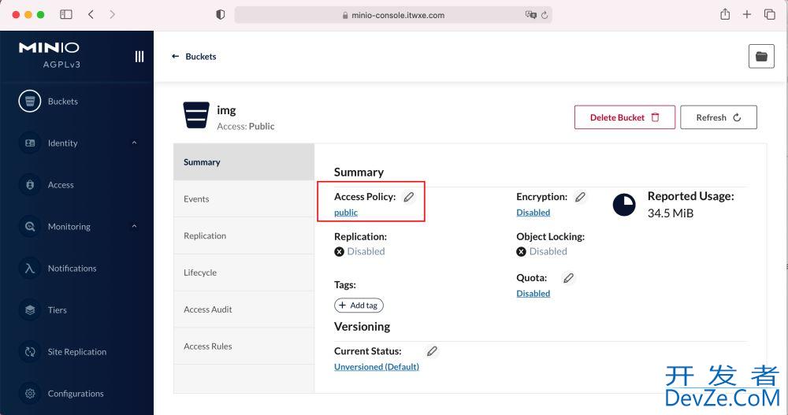Viewport: 788px width, 415px height.
Task: Edit Encryption with the pencil icon
Action: tap(580, 197)
